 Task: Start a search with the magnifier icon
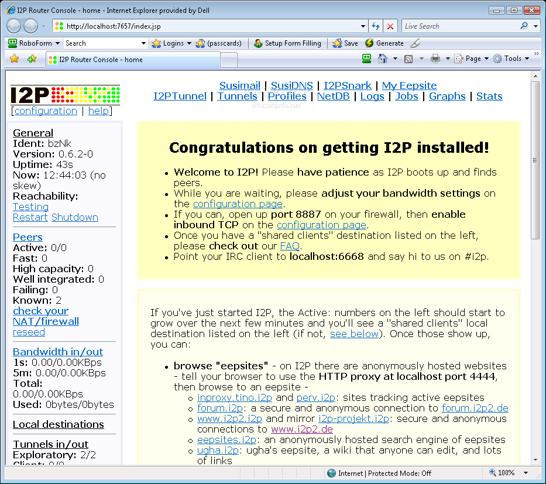[524, 26]
